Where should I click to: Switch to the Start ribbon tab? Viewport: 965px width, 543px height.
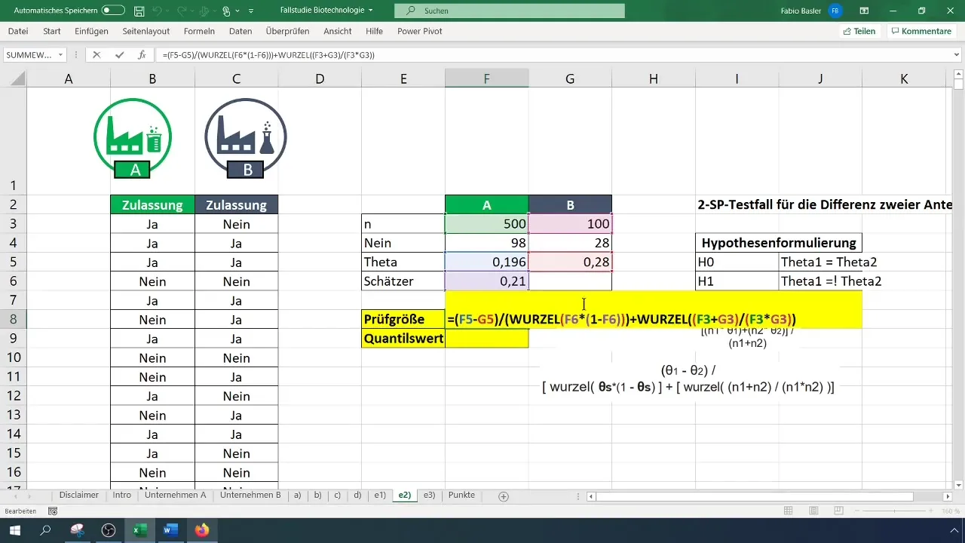click(52, 31)
